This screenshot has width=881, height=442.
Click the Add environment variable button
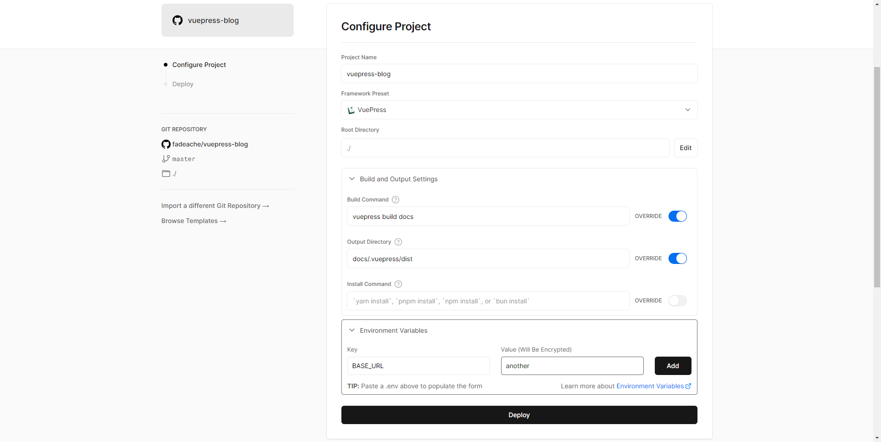(x=673, y=366)
